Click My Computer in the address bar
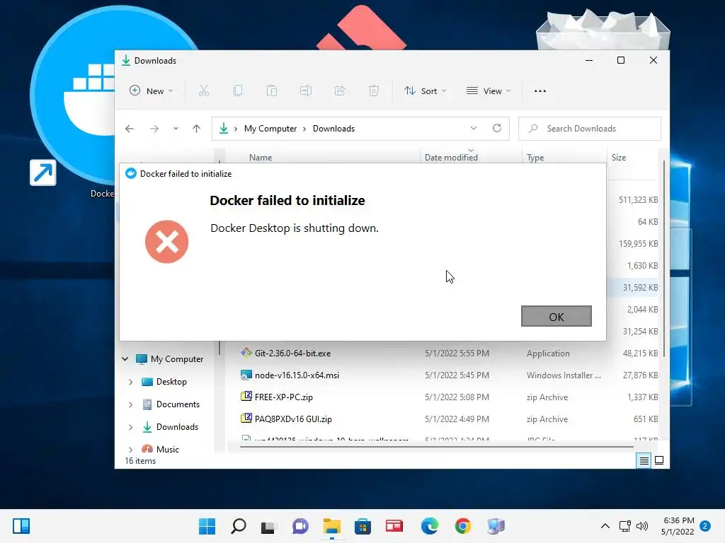The height and width of the screenshot is (543, 725). (x=270, y=129)
